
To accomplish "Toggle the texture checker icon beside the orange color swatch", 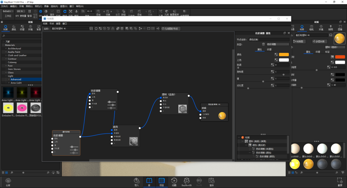I will pyautogui.click(x=276, y=55).
